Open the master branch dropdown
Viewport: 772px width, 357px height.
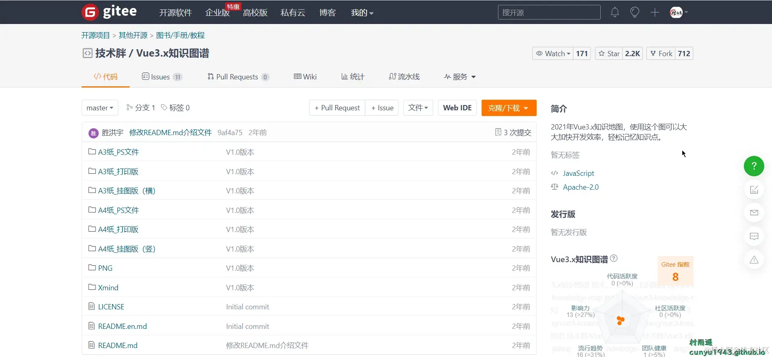pyautogui.click(x=100, y=108)
